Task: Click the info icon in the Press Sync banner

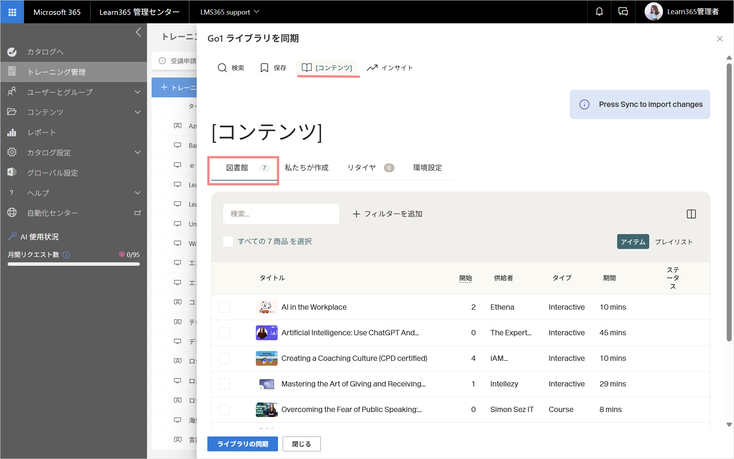Action: (x=584, y=104)
